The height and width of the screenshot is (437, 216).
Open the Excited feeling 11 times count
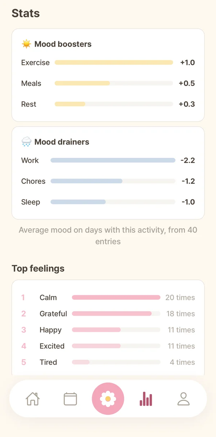pyautogui.click(x=181, y=346)
